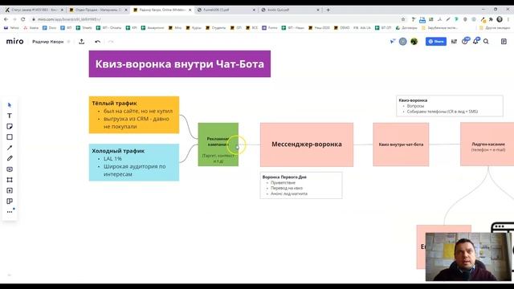Open the Курсы bookmark folder

(194, 28)
